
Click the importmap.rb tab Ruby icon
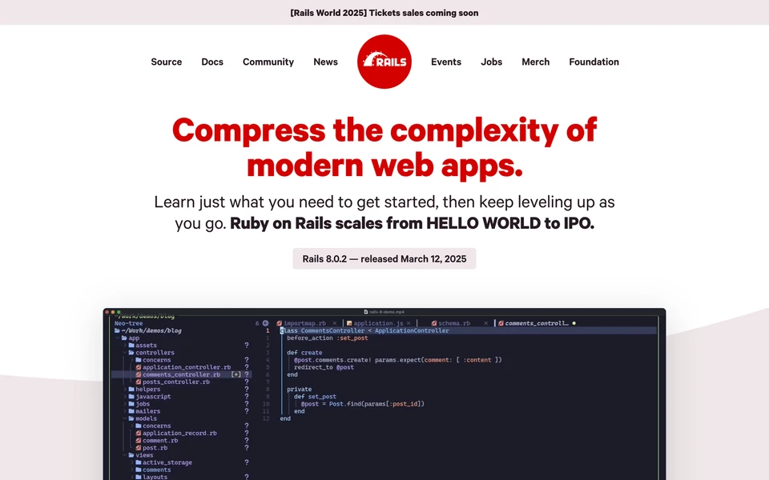pos(279,323)
